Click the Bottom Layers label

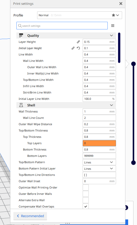37,156
